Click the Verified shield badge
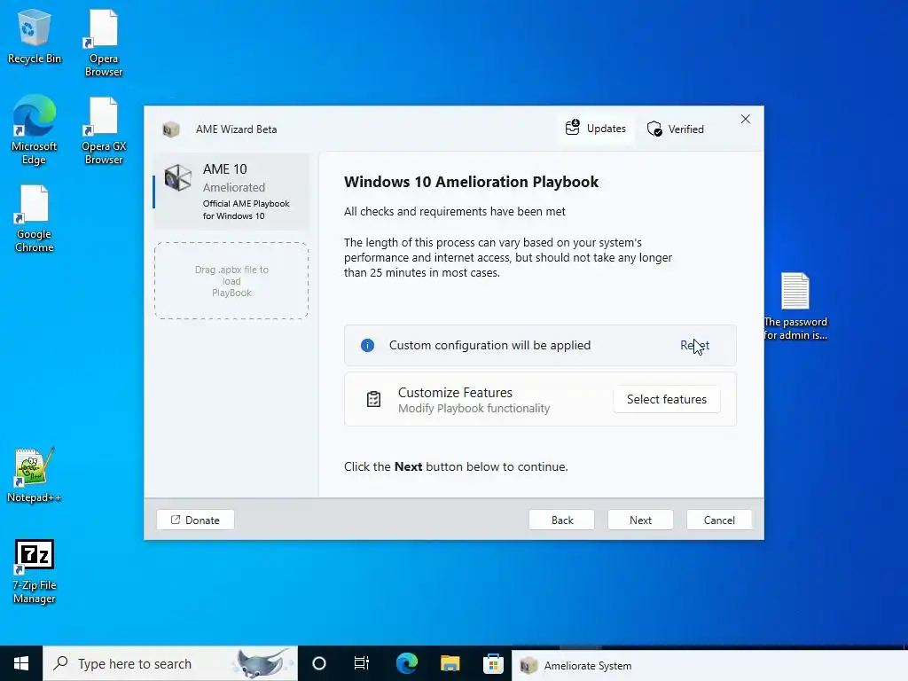This screenshot has width=908, height=681. (675, 129)
